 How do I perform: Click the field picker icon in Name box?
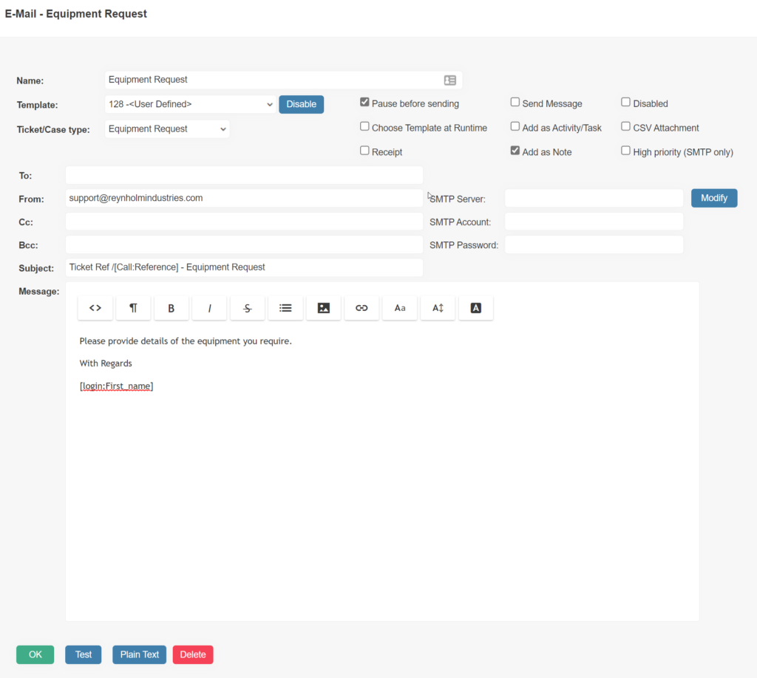tap(450, 80)
